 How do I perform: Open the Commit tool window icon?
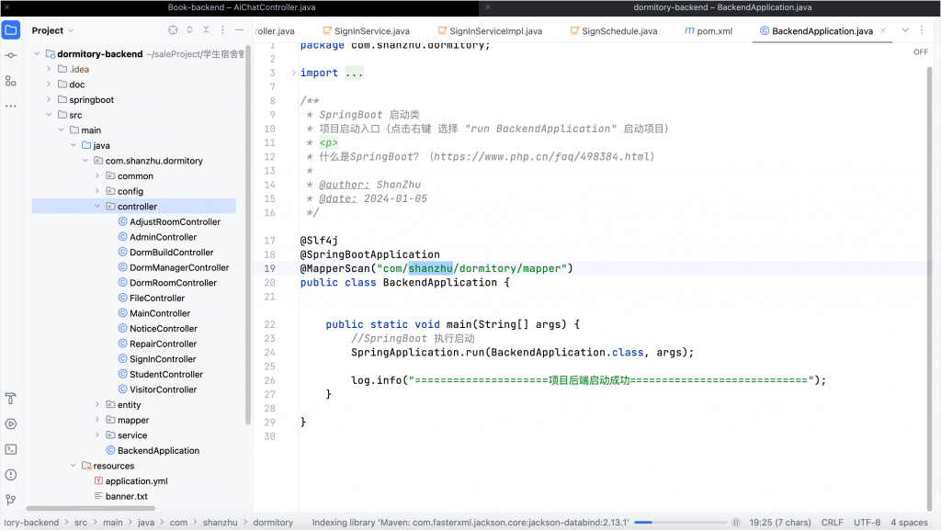pos(11,56)
